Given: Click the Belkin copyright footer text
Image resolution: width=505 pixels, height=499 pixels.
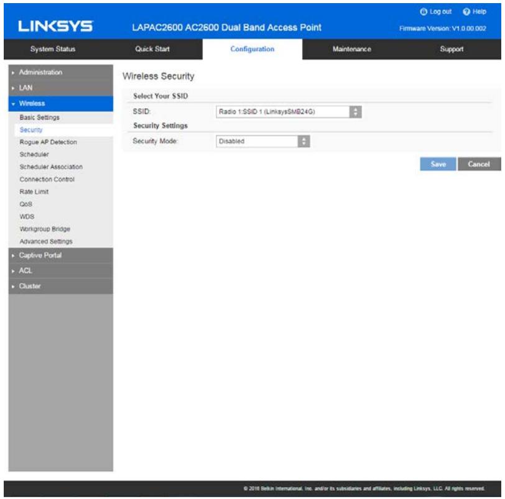Looking at the screenshot, I should click(364, 488).
